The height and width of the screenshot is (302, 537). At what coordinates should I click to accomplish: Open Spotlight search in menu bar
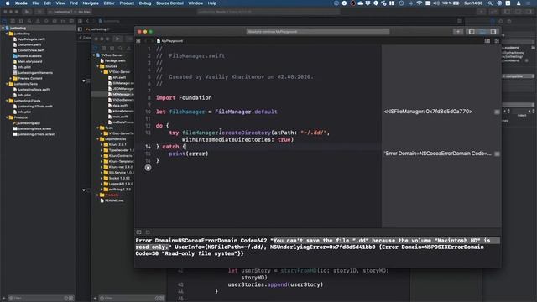click(x=490, y=3)
